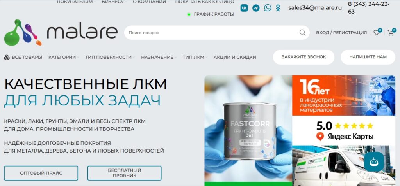Screen dimensions: 400x186
Task: Expand the Тип ЛКМ dropdown
Action: [x=195, y=57]
